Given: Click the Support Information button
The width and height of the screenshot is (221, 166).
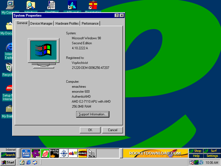Looking at the screenshot, I should coord(93,114).
